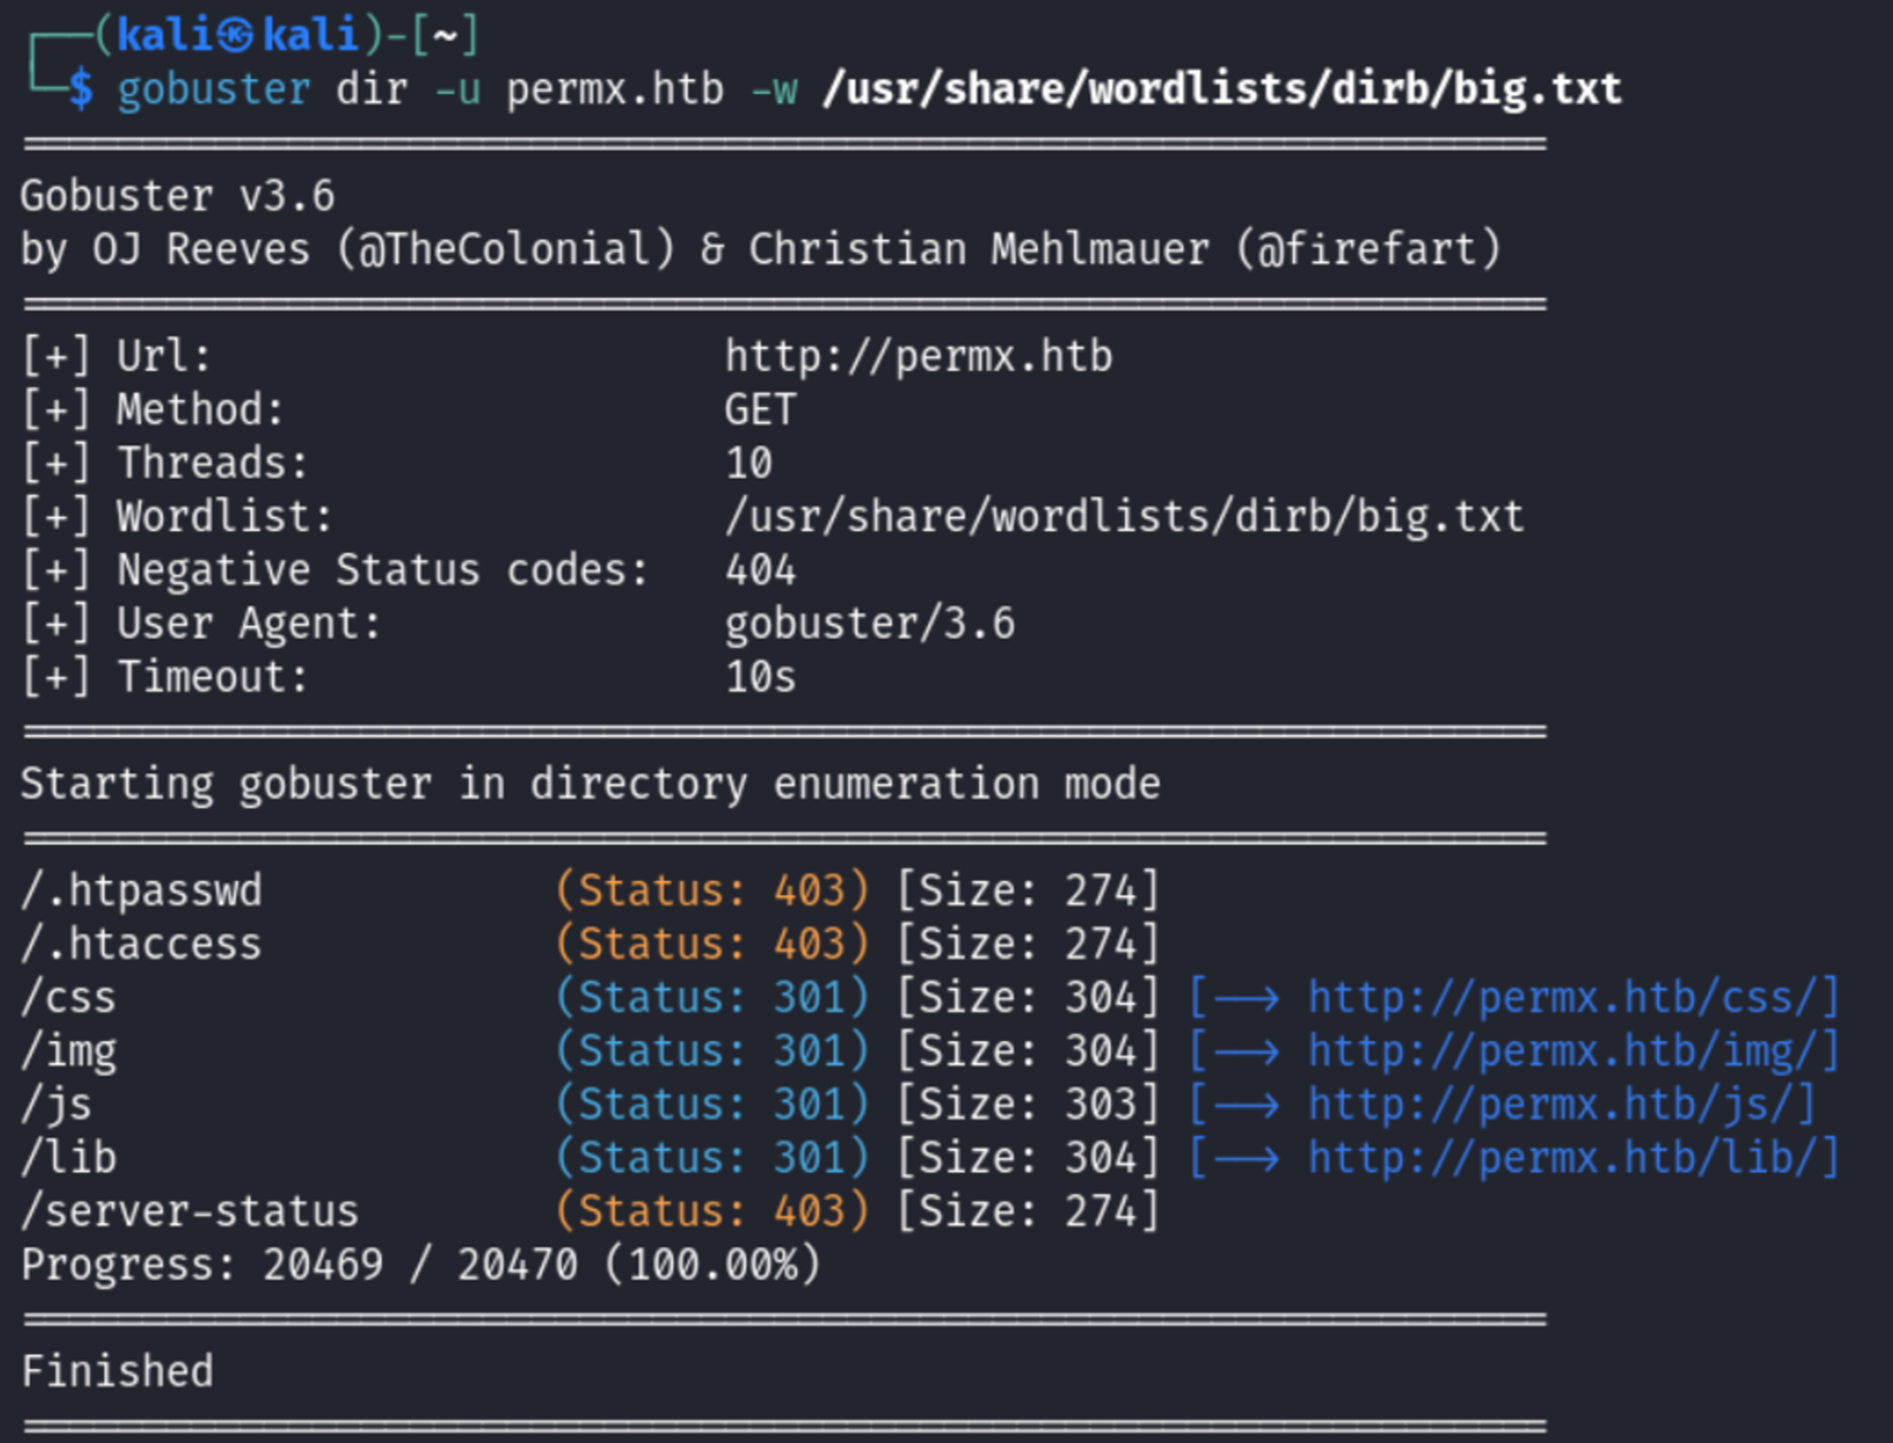Click the tilde directory in prompt
Image resolution: width=1893 pixels, height=1443 pixels.
[445, 36]
